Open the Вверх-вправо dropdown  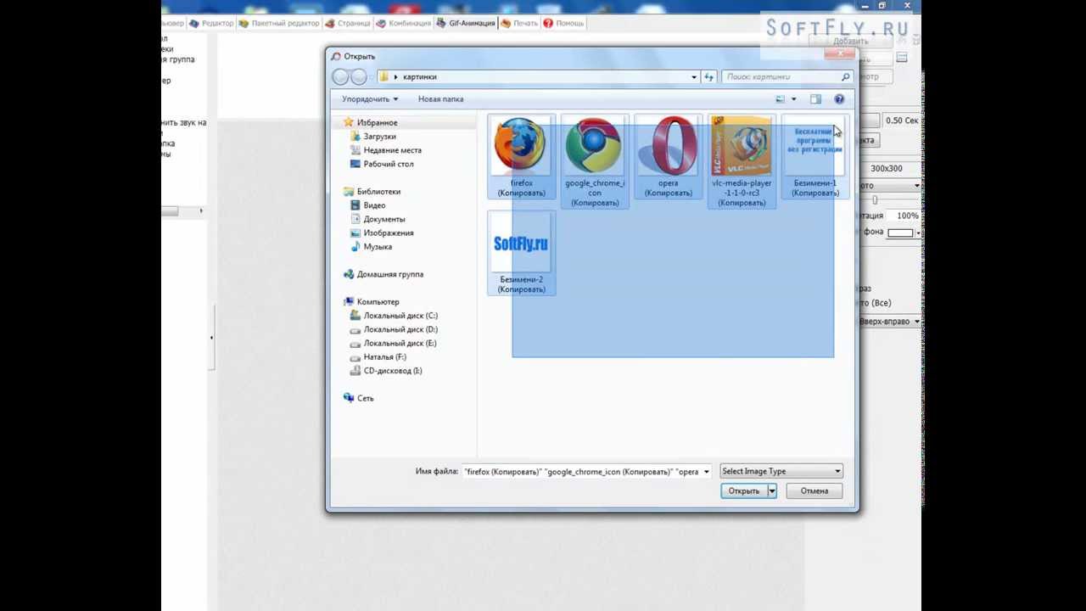pos(890,322)
